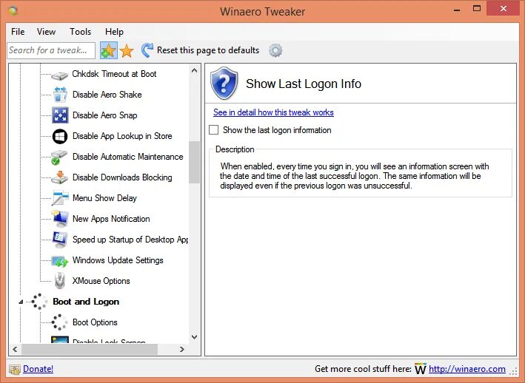Select Disable Aero Shake tweak

coord(107,95)
